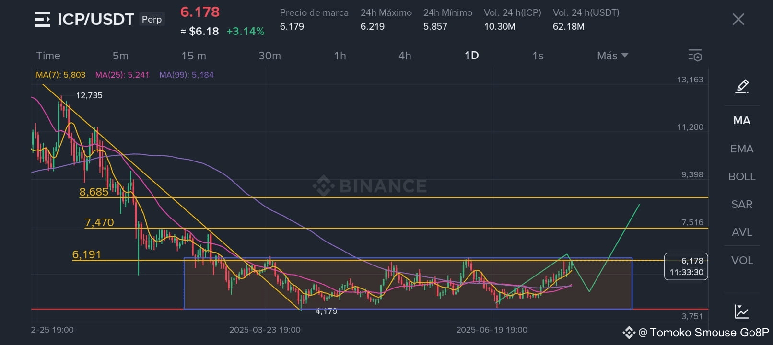The width and height of the screenshot is (773, 345).
Task: Click the Vol. 24 h(ICP) label
Action: [513, 12]
